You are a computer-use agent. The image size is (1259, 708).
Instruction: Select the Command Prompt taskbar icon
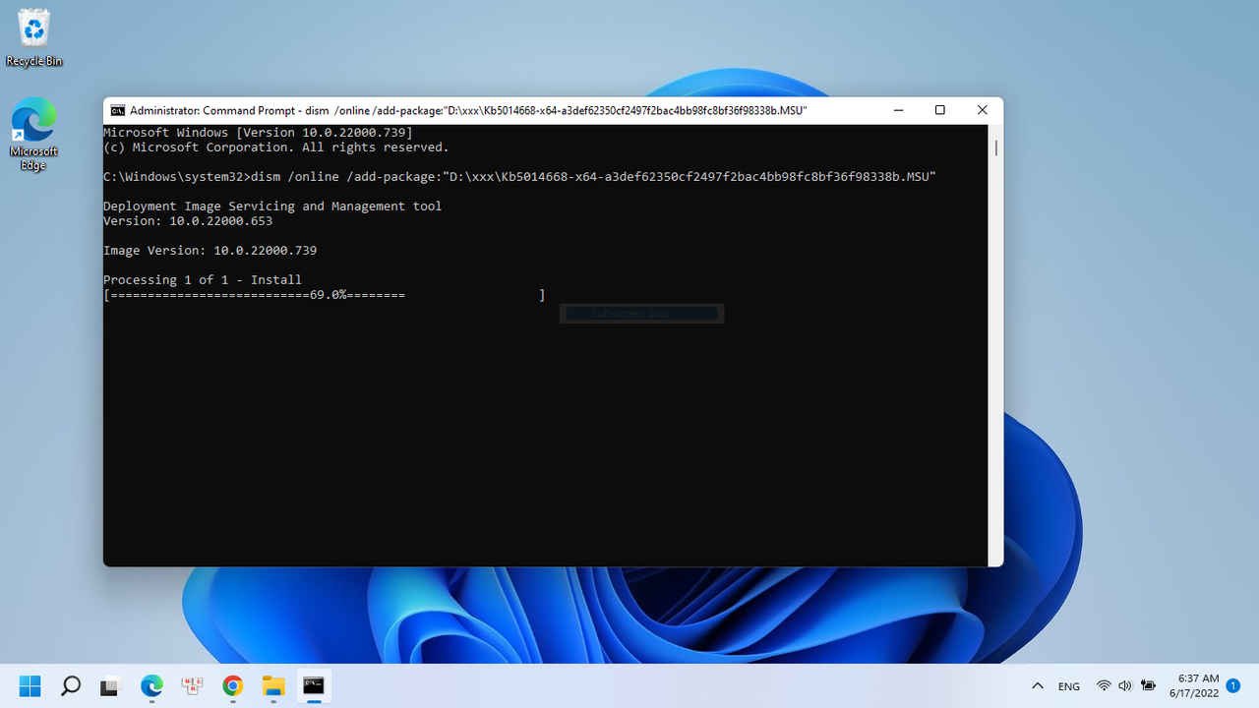coord(314,685)
